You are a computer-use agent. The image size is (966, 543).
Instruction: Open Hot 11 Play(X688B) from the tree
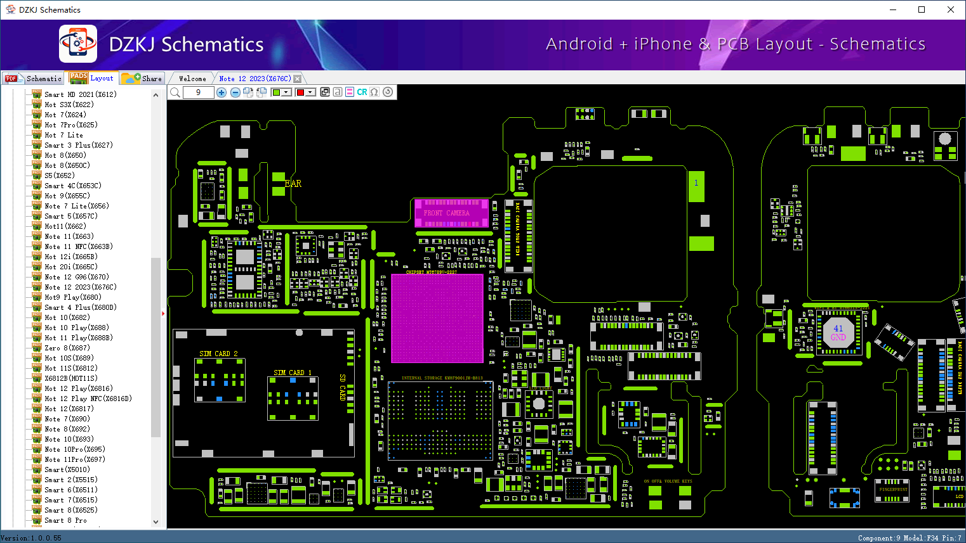pyautogui.click(x=79, y=338)
